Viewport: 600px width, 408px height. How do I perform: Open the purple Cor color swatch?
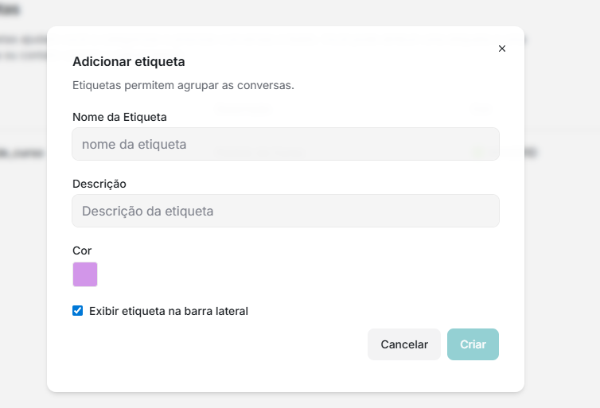click(x=85, y=274)
